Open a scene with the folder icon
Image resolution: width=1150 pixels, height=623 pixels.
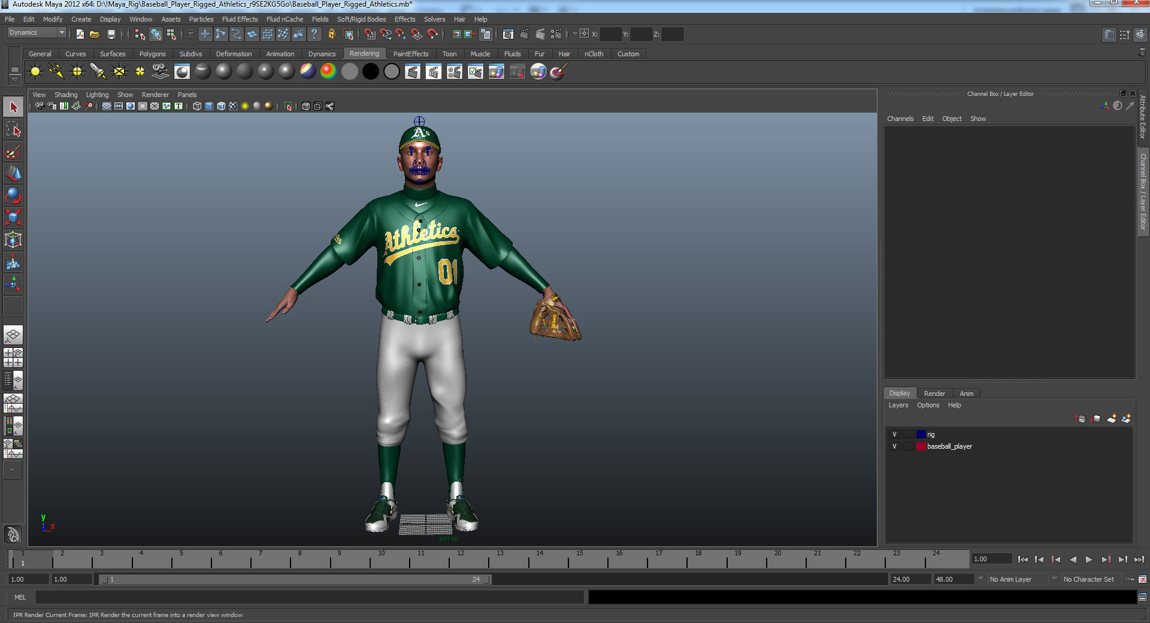tap(95, 34)
